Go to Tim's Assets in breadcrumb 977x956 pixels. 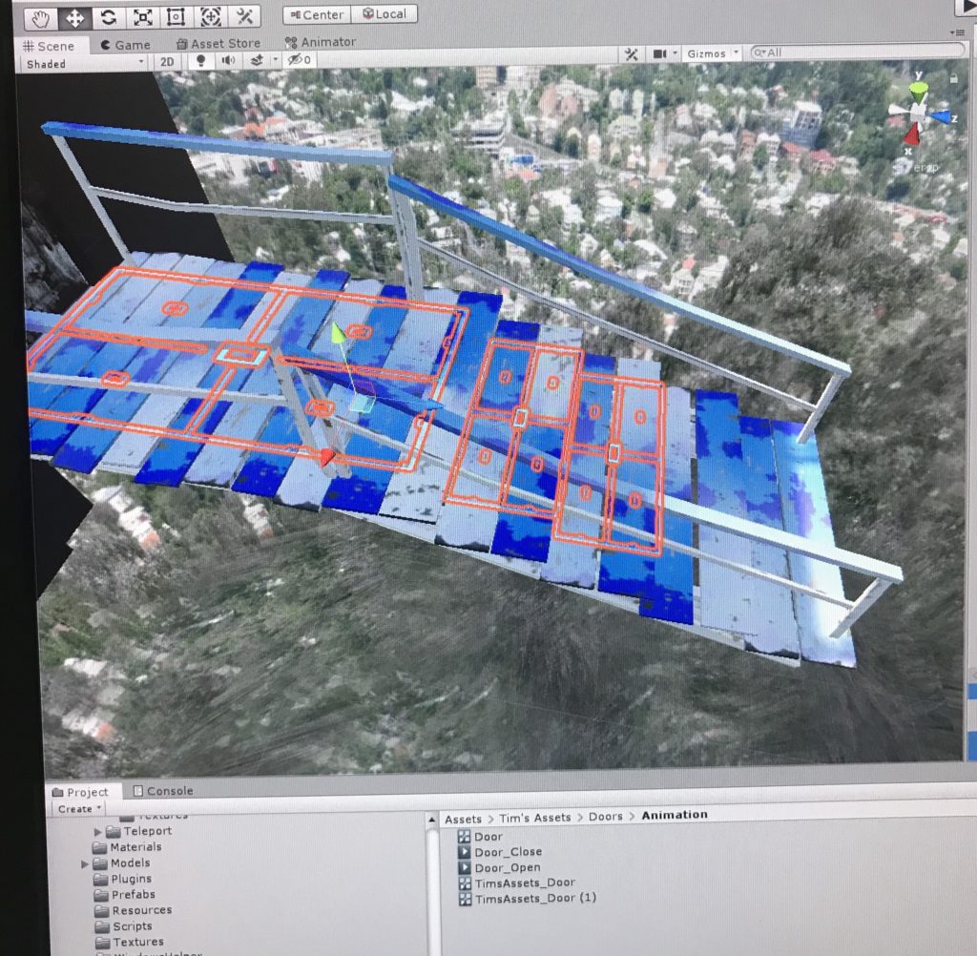click(x=534, y=818)
